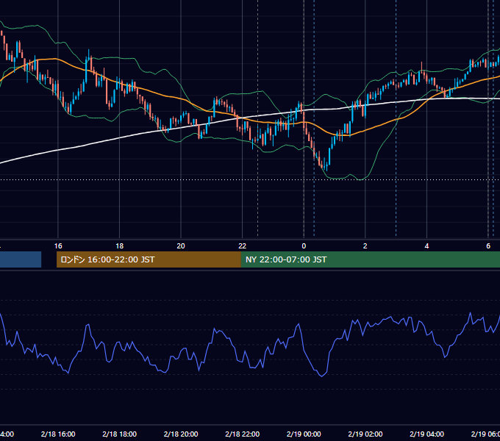The height and width of the screenshot is (441, 500).
Task: Click the ロンドン 16:00-22:00 JST session bar
Action: (x=149, y=259)
